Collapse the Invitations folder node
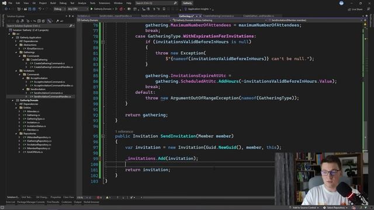Viewport: 374px width, 210px height. [16, 71]
